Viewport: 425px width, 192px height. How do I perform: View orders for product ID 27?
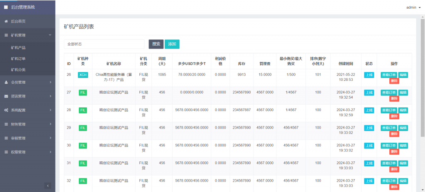389,92
